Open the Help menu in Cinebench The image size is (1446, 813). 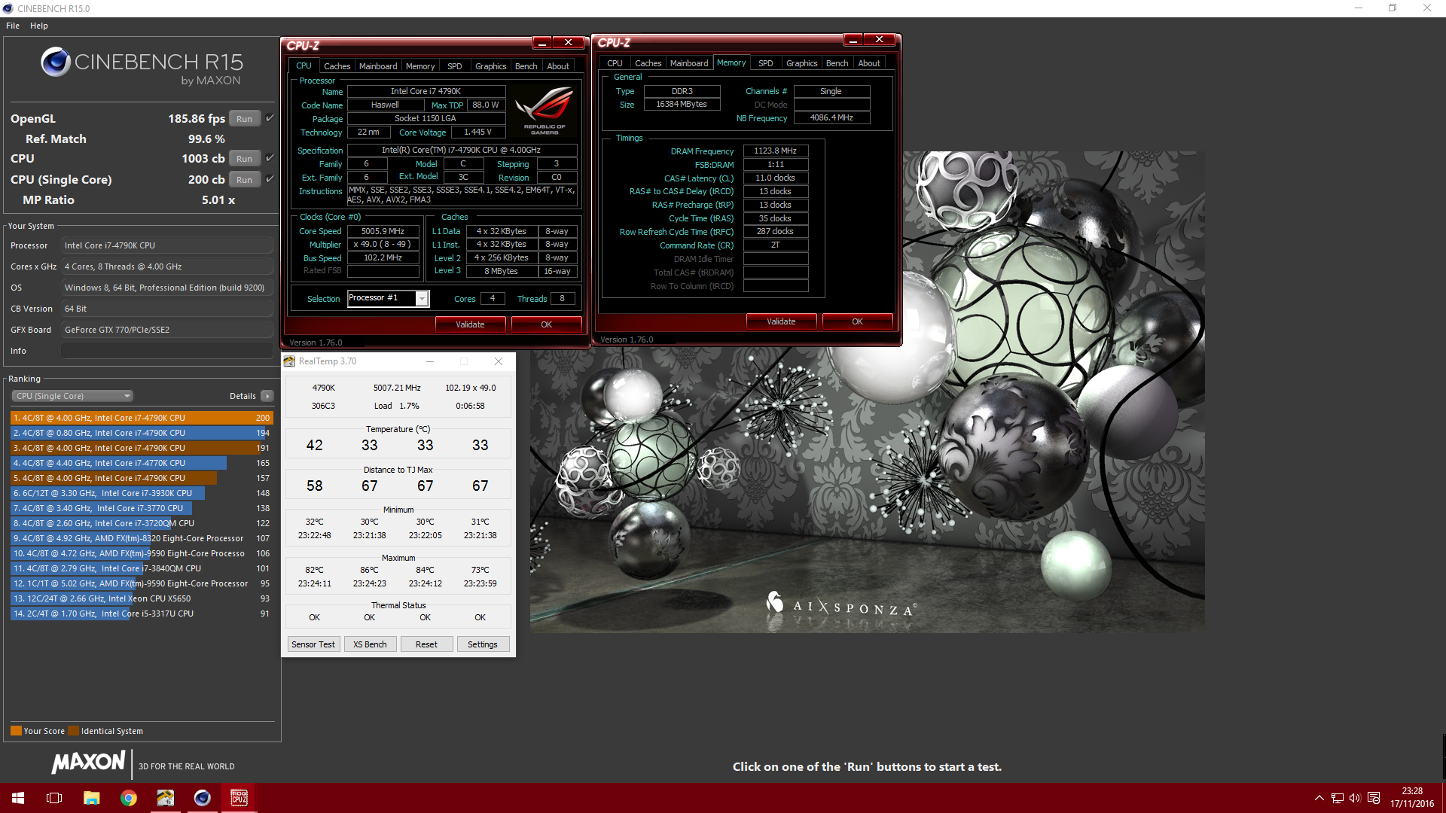[x=39, y=26]
